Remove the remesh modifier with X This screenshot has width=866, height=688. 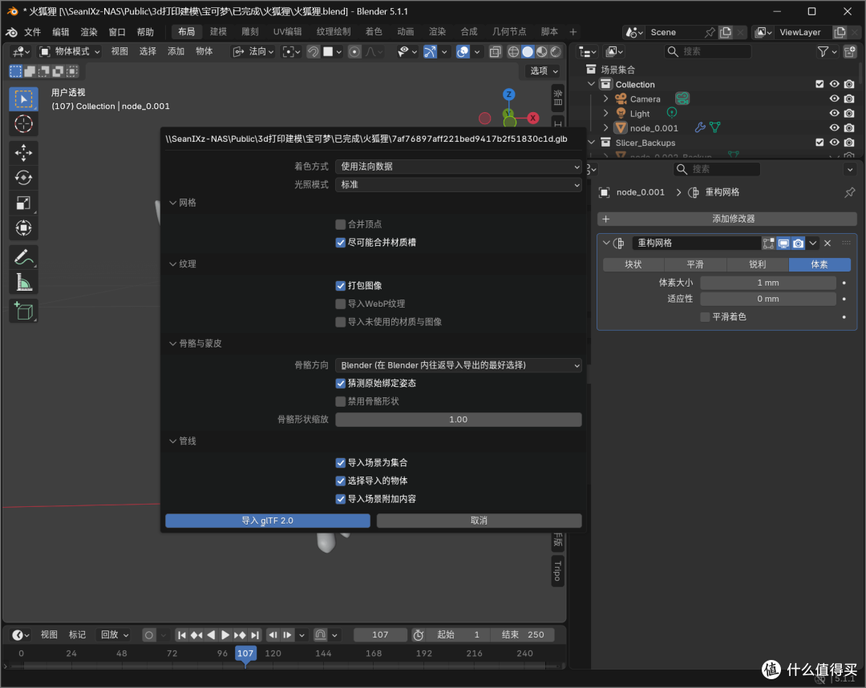coord(828,243)
